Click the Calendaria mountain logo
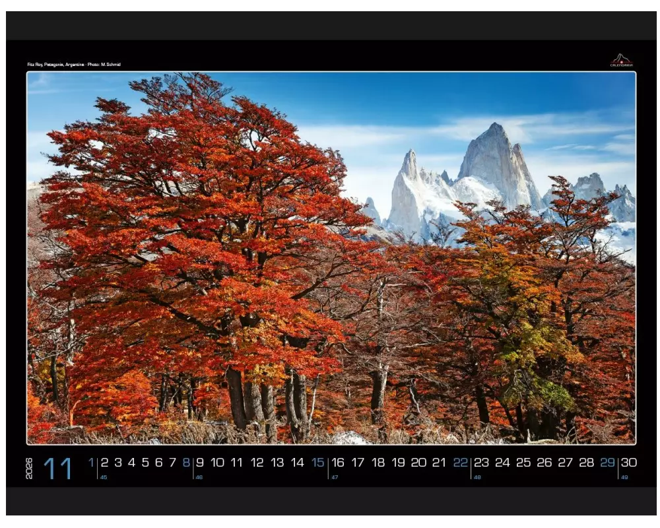Screen dimensions: 660x528 [x=621, y=61]
